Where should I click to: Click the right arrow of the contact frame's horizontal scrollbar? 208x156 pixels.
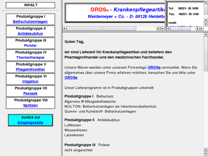click(201, 29)
